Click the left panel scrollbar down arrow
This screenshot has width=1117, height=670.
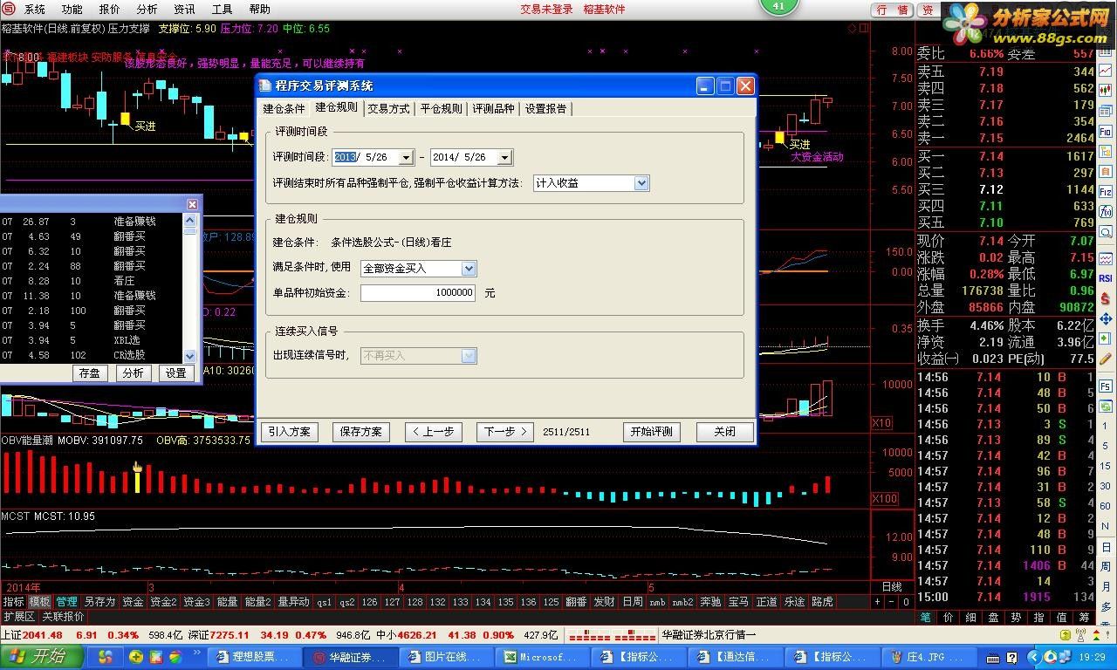coord(190,356)
